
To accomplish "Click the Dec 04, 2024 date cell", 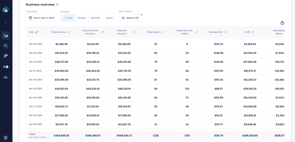I will coord(35,44).
